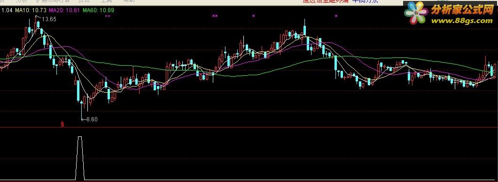Click the green MA60: 10.89 label
The width and height of the screenshot is (498, 182).
(x=98, y=10)
